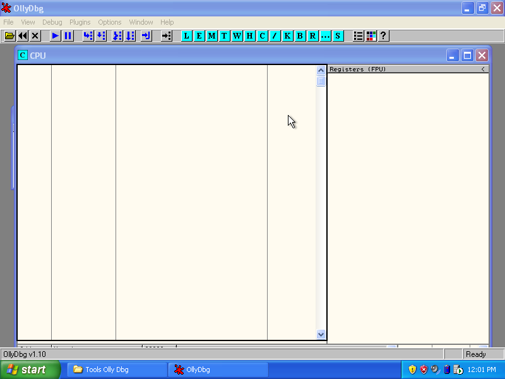Click the CPU window system icon

tap(23, 56)
